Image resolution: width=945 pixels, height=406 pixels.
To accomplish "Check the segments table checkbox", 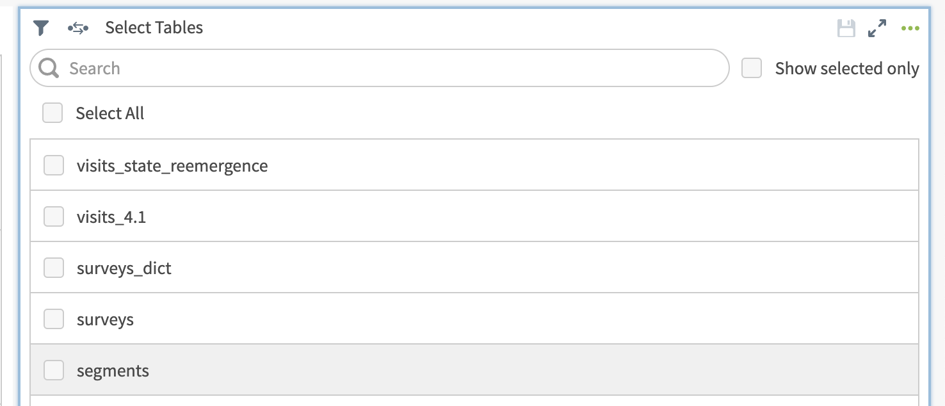I will pyautogui.click(x=54, y=370).
